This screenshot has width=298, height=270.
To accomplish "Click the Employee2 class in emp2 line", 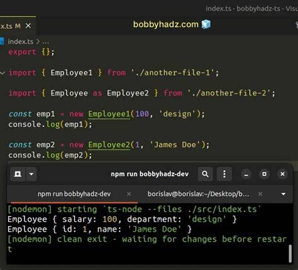I will click(x=109, y=145).
